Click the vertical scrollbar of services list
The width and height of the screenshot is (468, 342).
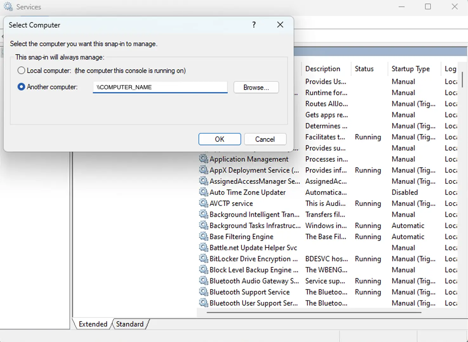pos(462,79)
